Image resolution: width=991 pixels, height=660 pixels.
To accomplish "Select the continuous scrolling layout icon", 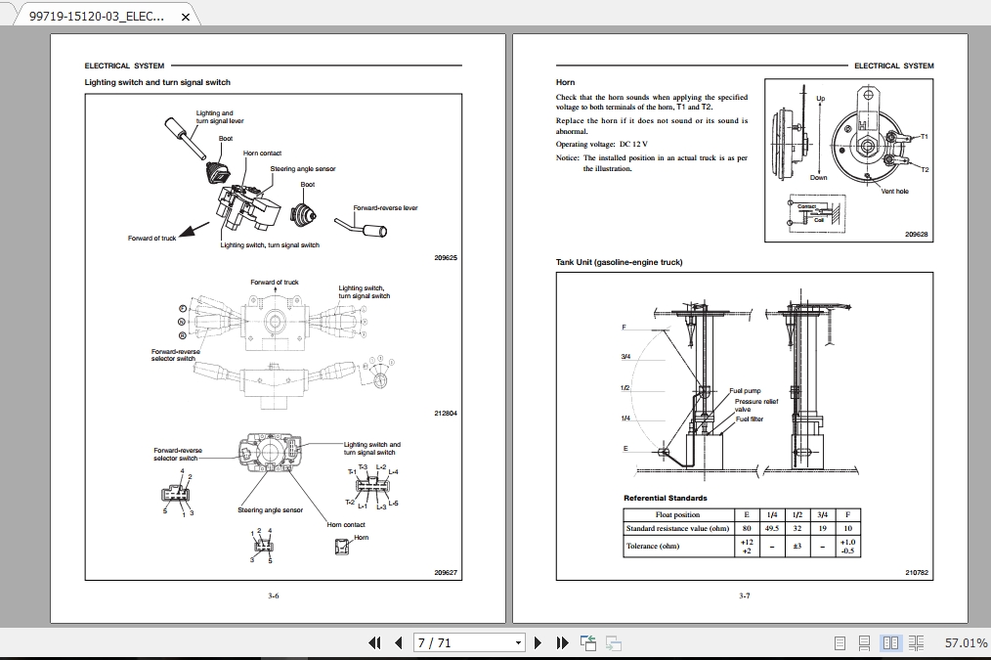I will coord(863,643).
